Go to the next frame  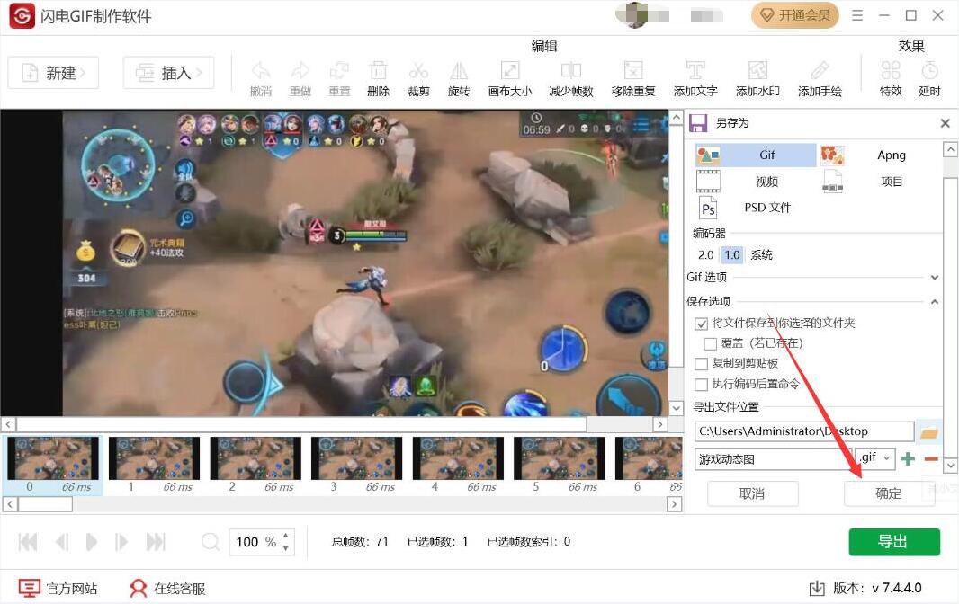coord(121,542)
